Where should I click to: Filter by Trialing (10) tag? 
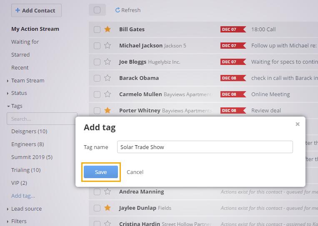click(x=26, y=170)
